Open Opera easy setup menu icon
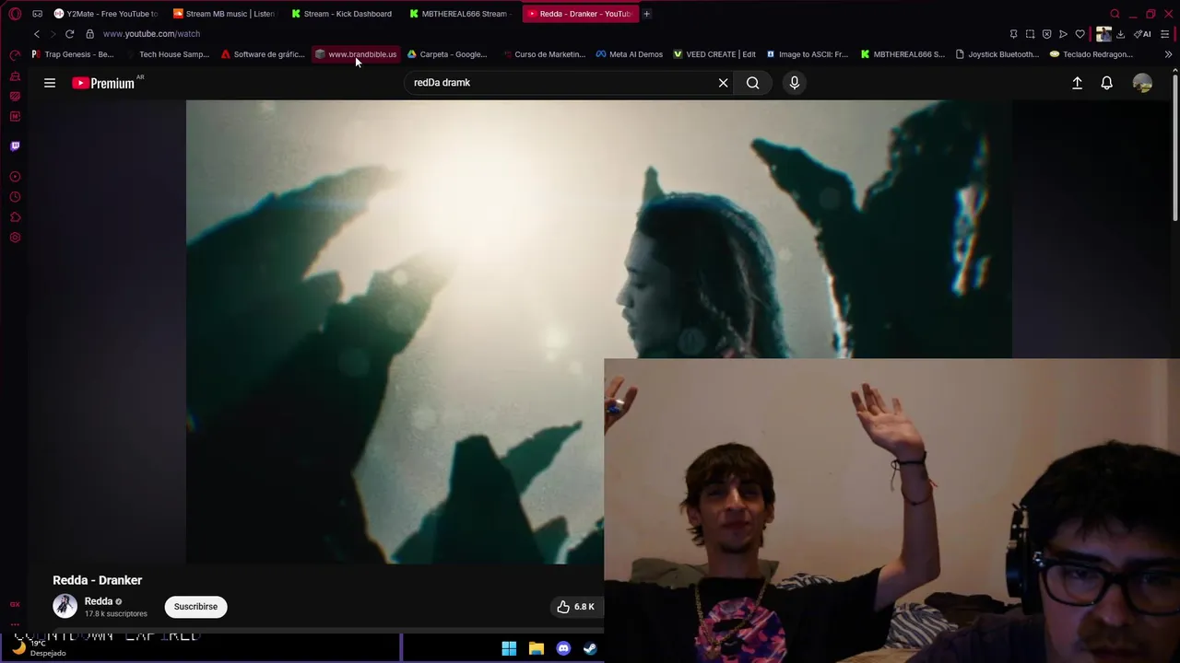 [1165, 34]
